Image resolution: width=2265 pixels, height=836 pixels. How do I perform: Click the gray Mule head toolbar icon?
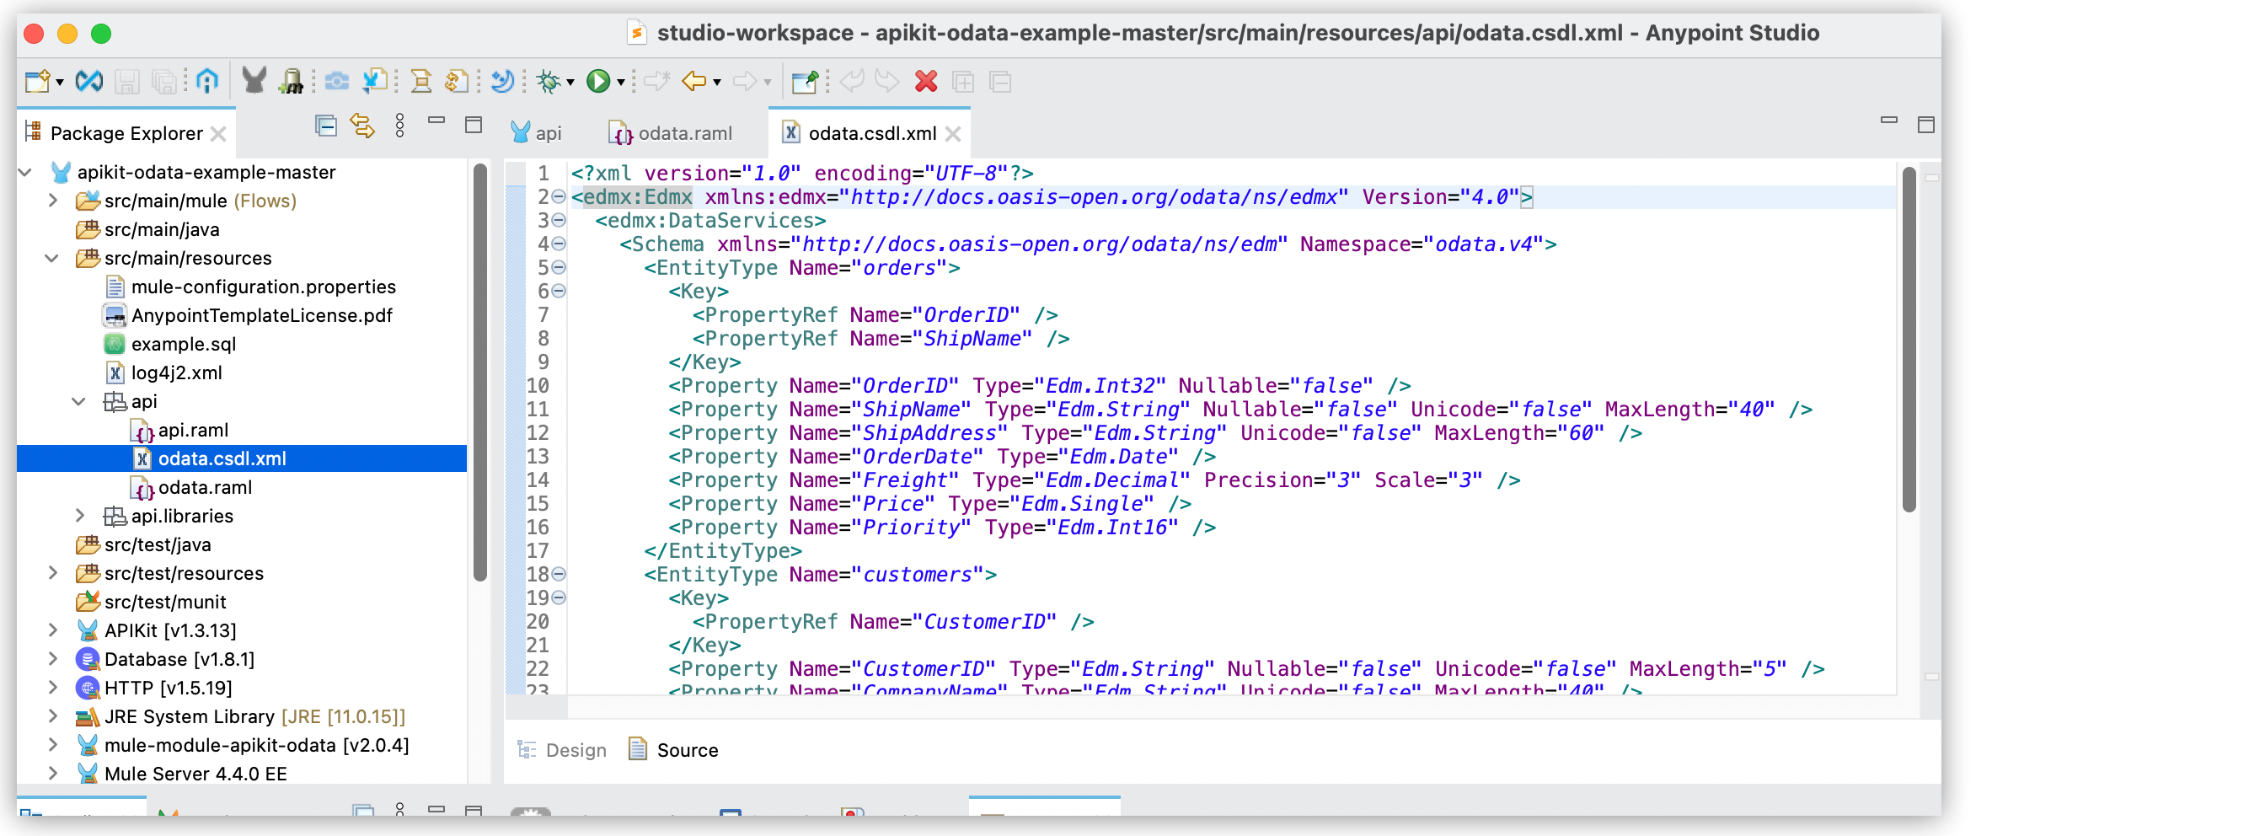coord(254,82)
